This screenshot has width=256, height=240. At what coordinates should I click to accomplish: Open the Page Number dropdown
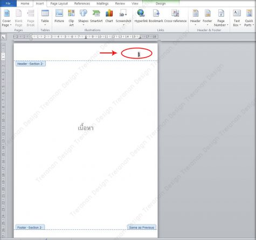(221, 18)
